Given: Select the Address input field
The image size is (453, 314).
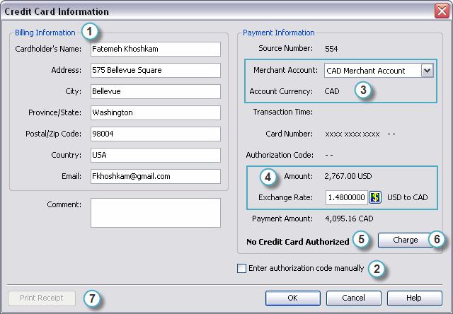Looking at the screenshot, I should [x=155, y=70].
